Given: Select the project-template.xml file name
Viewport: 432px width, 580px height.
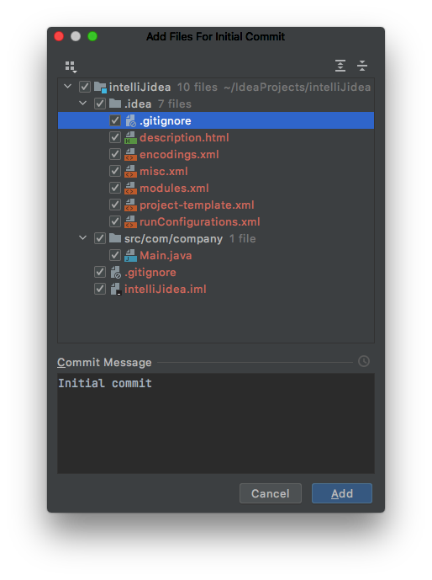Looking at the screenshot, I should point(197,205).
